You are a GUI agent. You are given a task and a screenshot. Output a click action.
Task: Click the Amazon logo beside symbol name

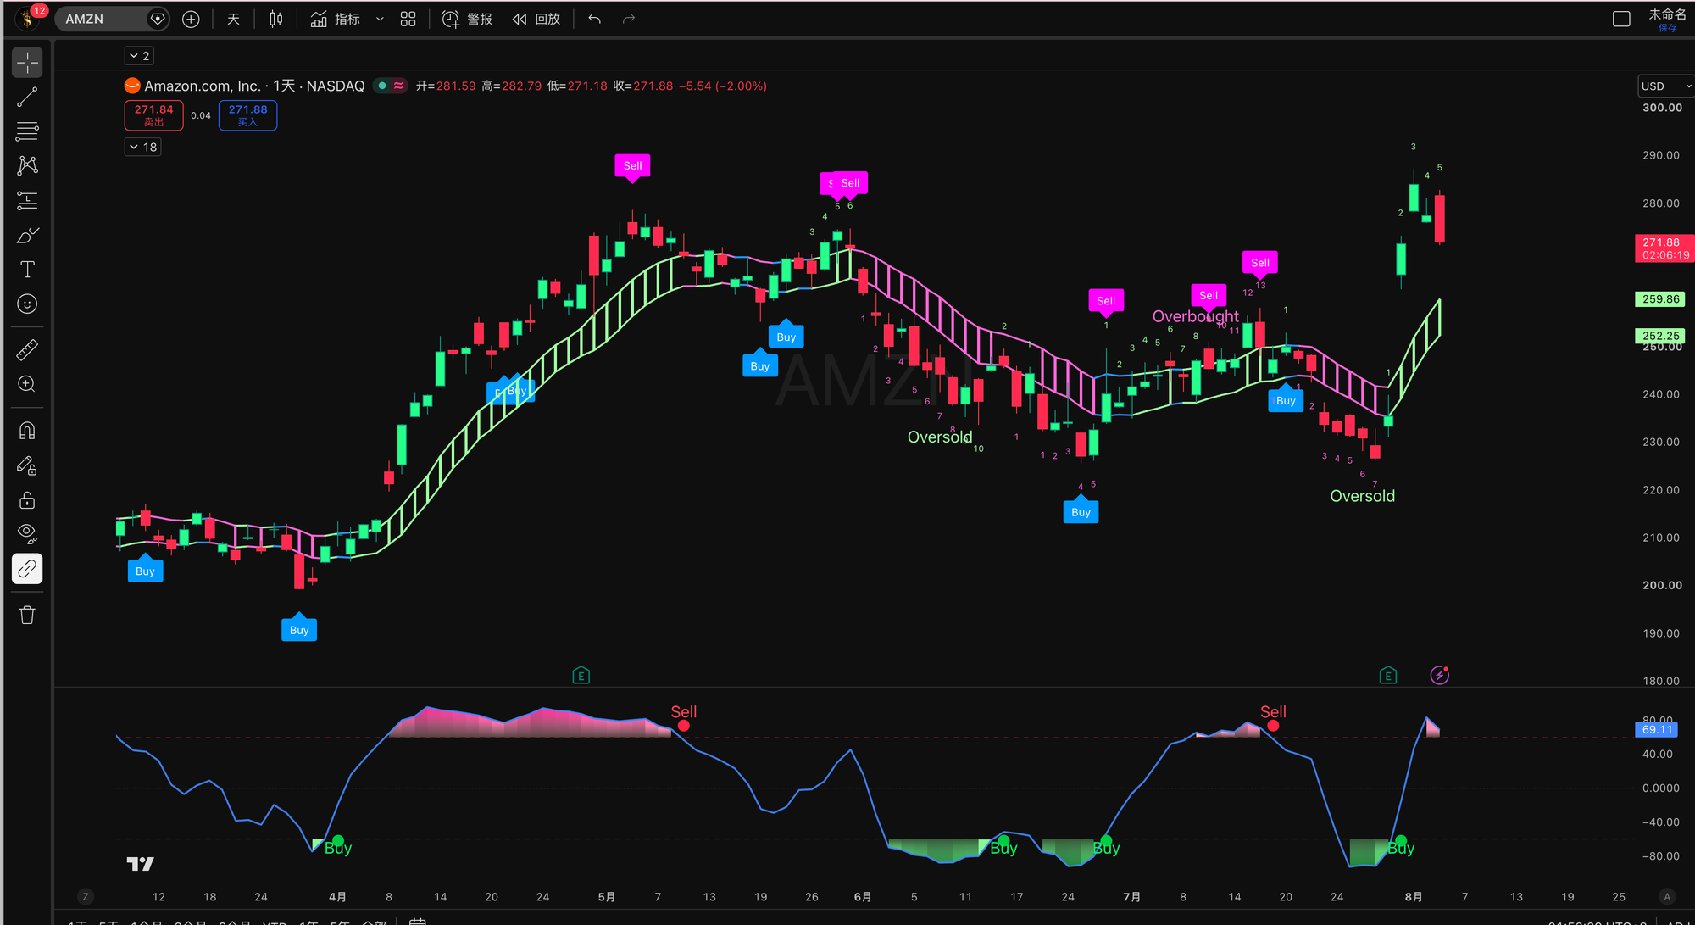click(132, 86)
